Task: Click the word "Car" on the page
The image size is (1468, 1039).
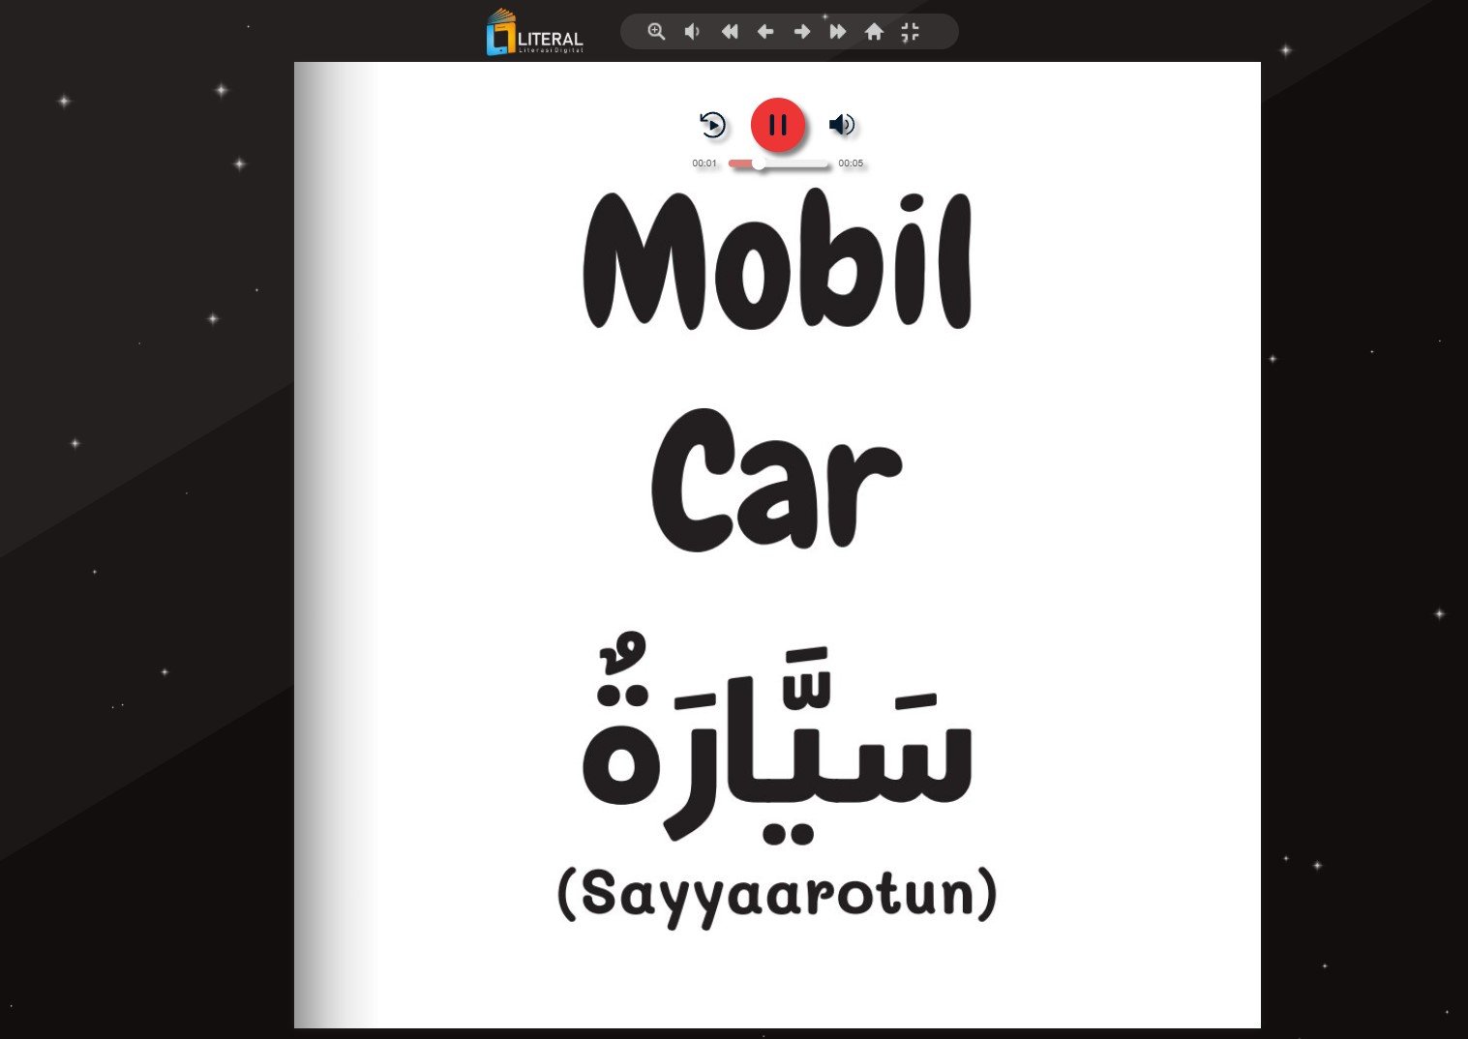Action: (777, 479)
